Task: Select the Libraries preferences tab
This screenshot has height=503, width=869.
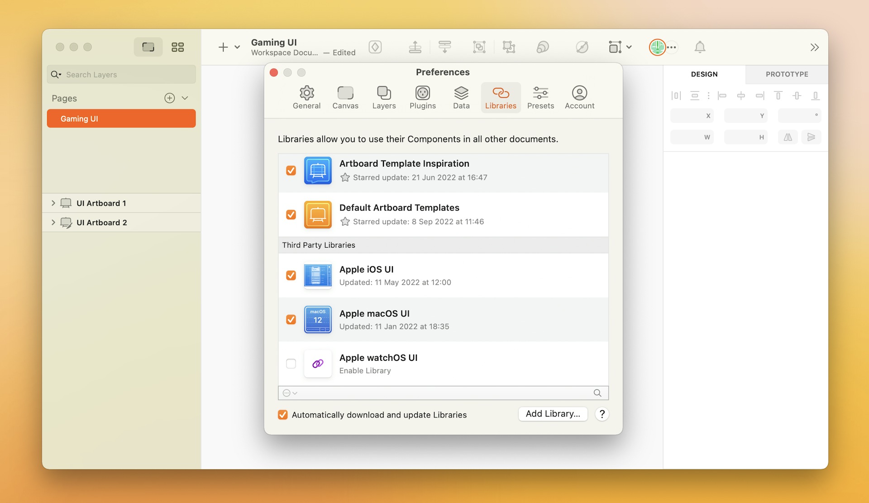Action: [x=501, y=97]
